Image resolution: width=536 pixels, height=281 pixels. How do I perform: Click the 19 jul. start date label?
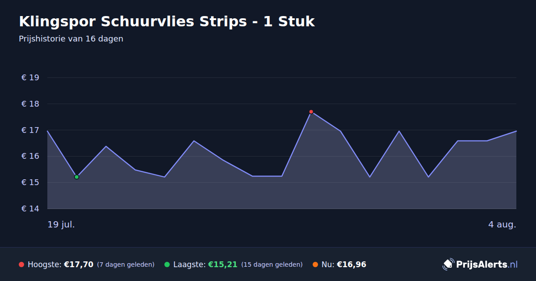(61, 224)
